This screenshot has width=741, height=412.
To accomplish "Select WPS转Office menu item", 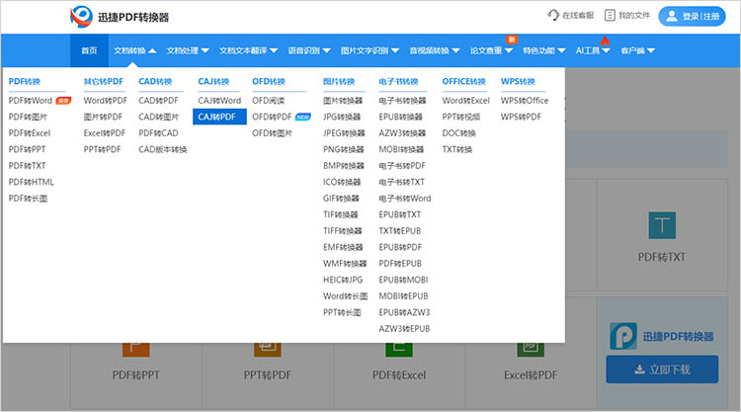I will 525,101.
